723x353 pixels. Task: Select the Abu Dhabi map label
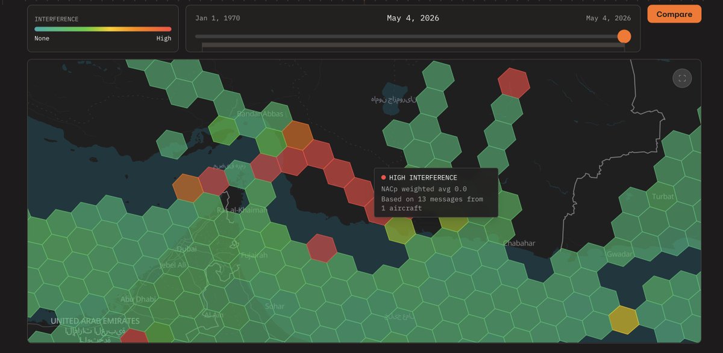click(x=138, y=299)
